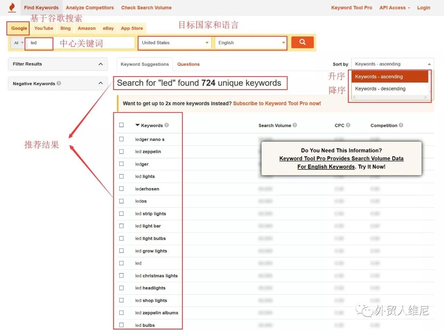The width and height of the screenshot is (444, 330).
Task: Choose 'Keywords - ascending' sort option
Action: pyautogui.click(x=390, y=77)
